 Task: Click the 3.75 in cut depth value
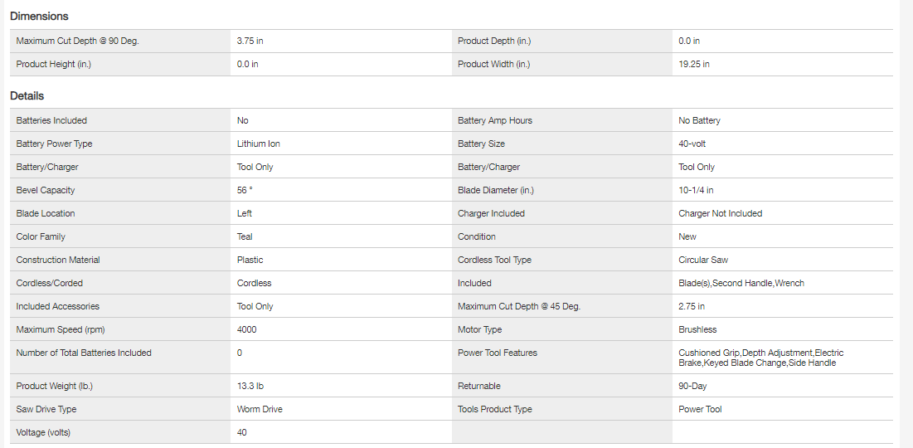(x=250, y=41)
